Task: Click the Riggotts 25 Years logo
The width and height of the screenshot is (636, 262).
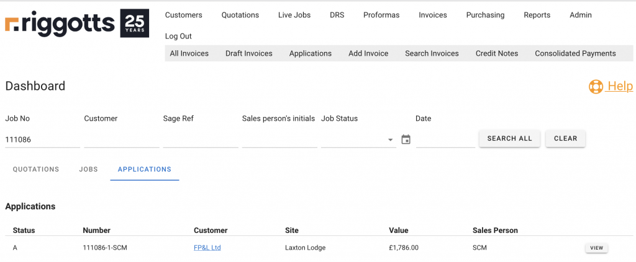Action: pos(77,24)
